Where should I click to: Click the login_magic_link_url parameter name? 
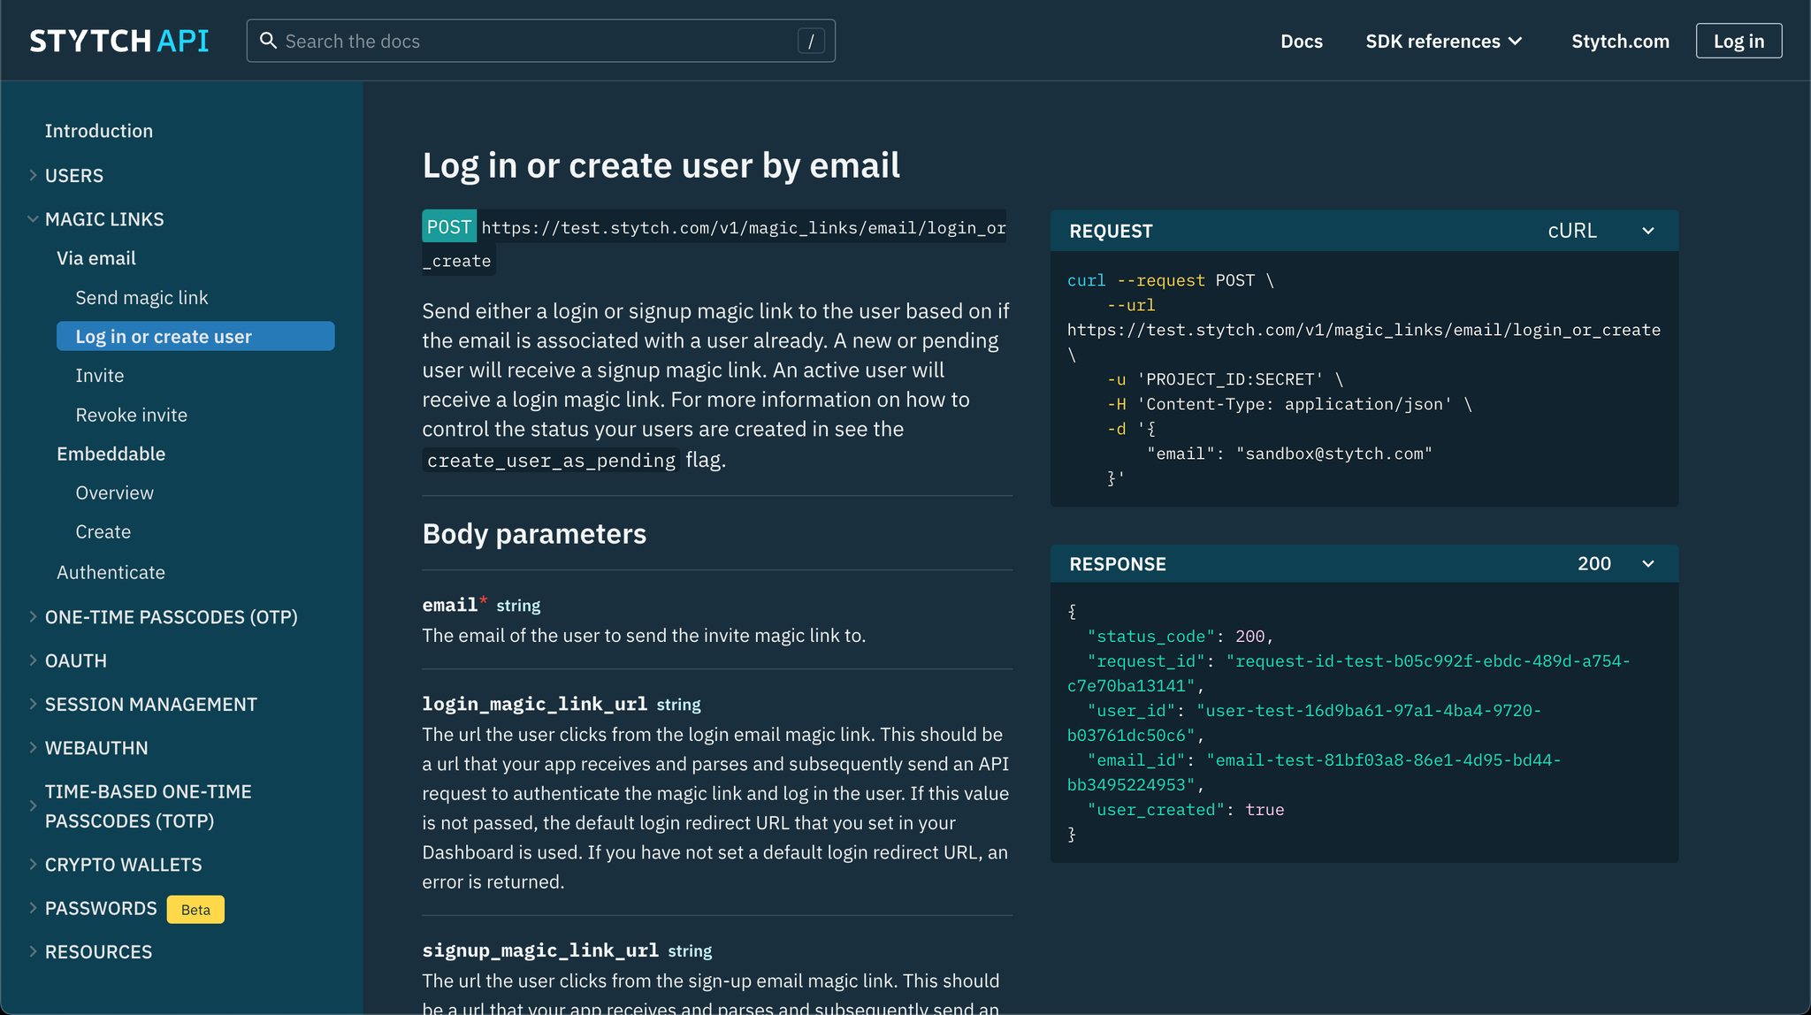pos(535,704)
